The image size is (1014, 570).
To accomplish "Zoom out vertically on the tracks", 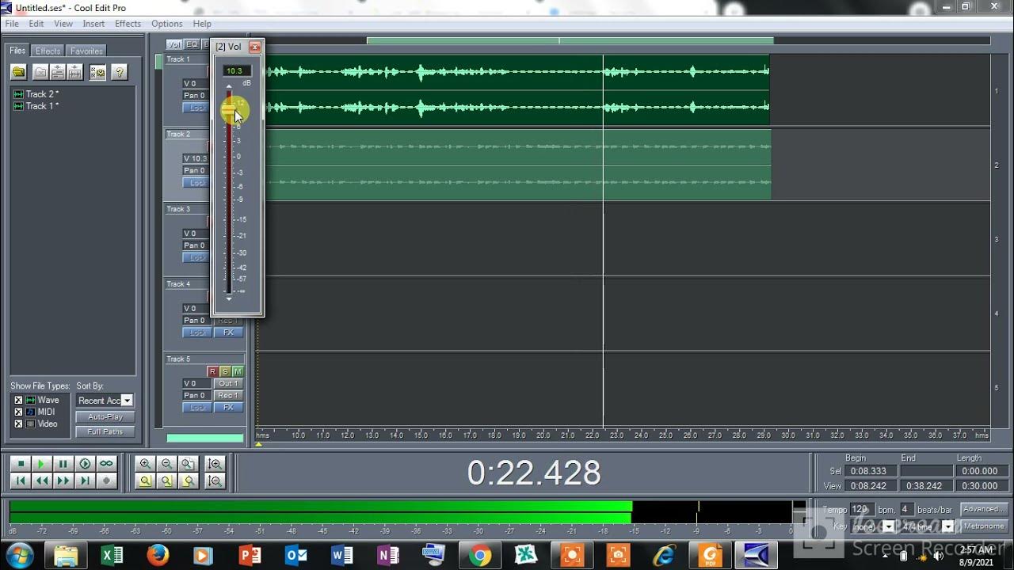I will pos(215,481).
